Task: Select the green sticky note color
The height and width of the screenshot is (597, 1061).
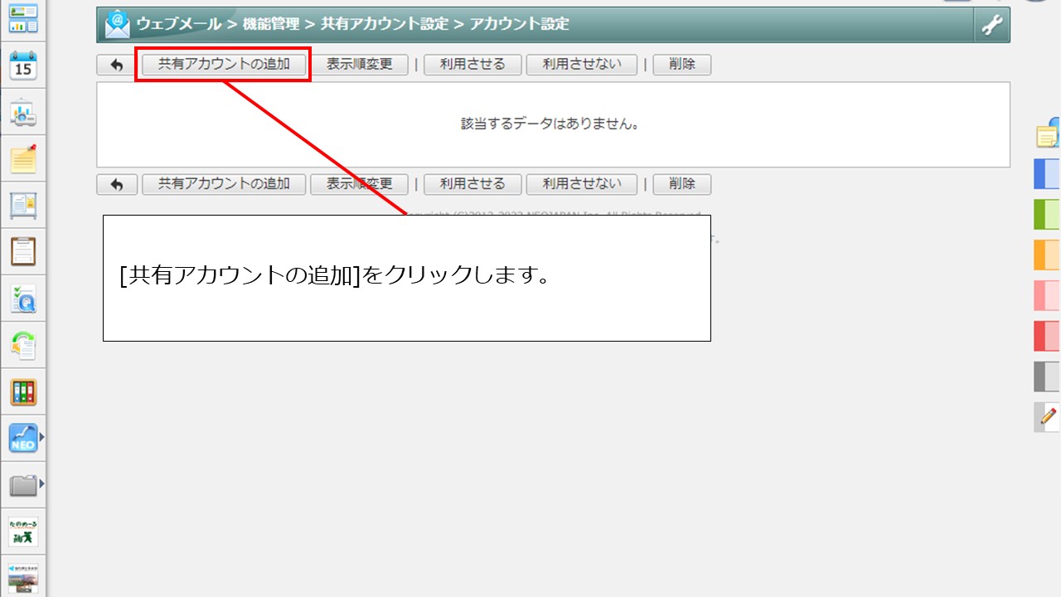Action: pos(1047,214)
